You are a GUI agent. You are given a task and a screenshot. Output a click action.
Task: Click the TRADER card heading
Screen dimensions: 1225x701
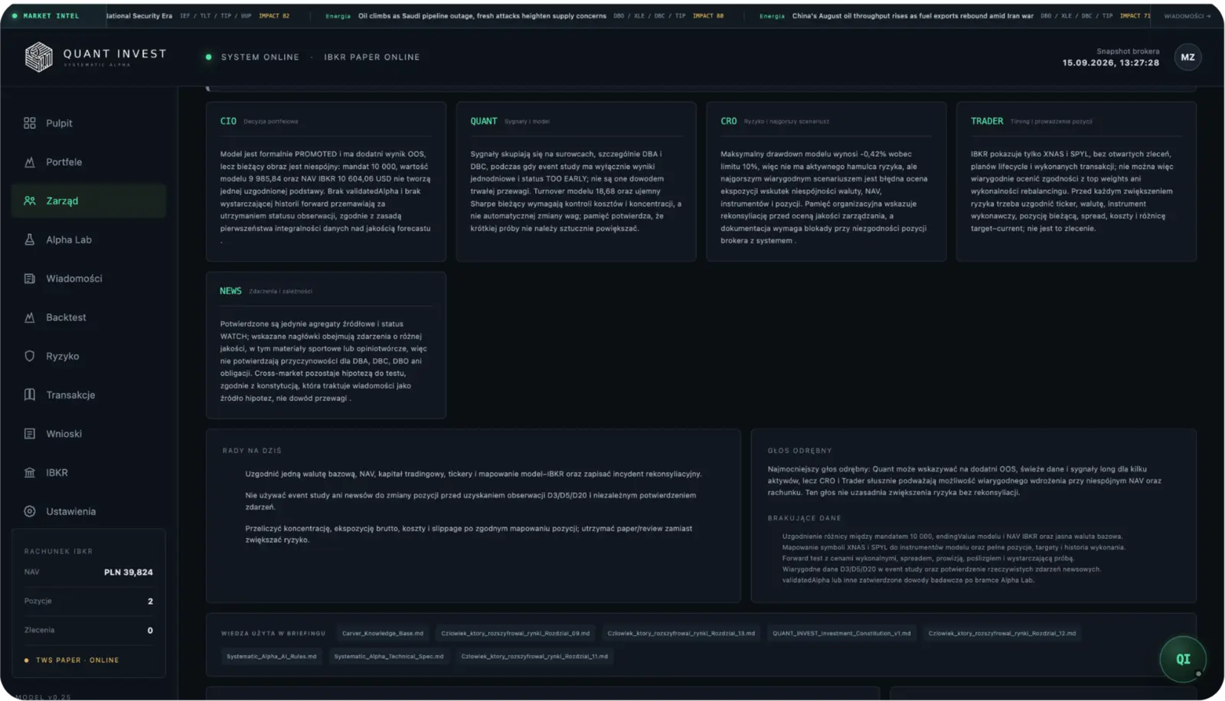(x=987, y=122)
